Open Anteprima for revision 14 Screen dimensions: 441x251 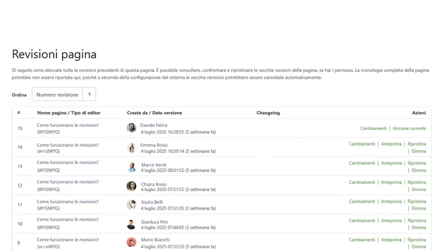391,144
